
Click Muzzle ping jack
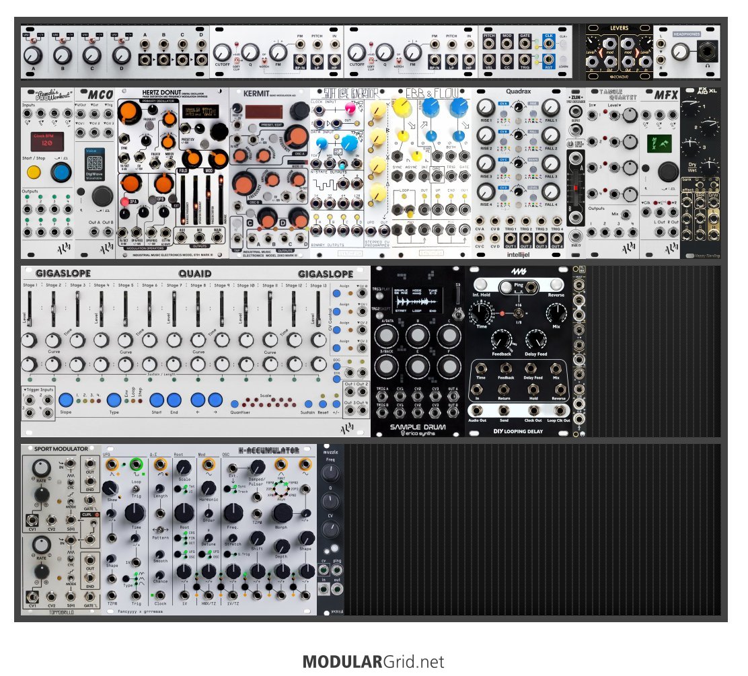click(337, 570)
